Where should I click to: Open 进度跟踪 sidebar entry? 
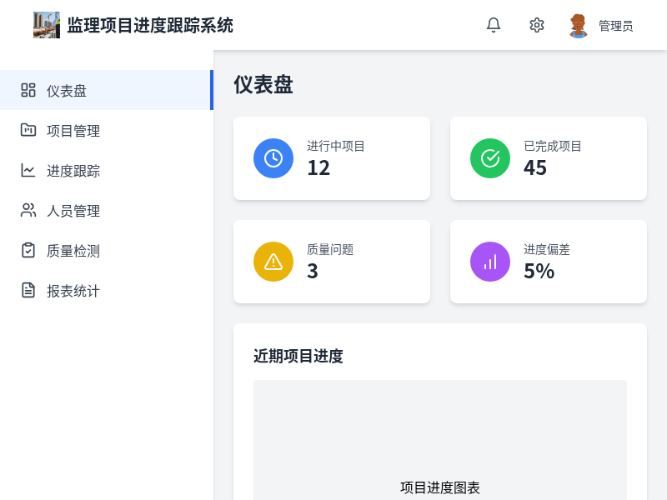click(x=107, y=170)
